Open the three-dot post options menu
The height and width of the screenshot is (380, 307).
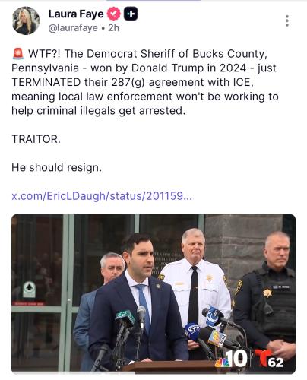[287, 21]
